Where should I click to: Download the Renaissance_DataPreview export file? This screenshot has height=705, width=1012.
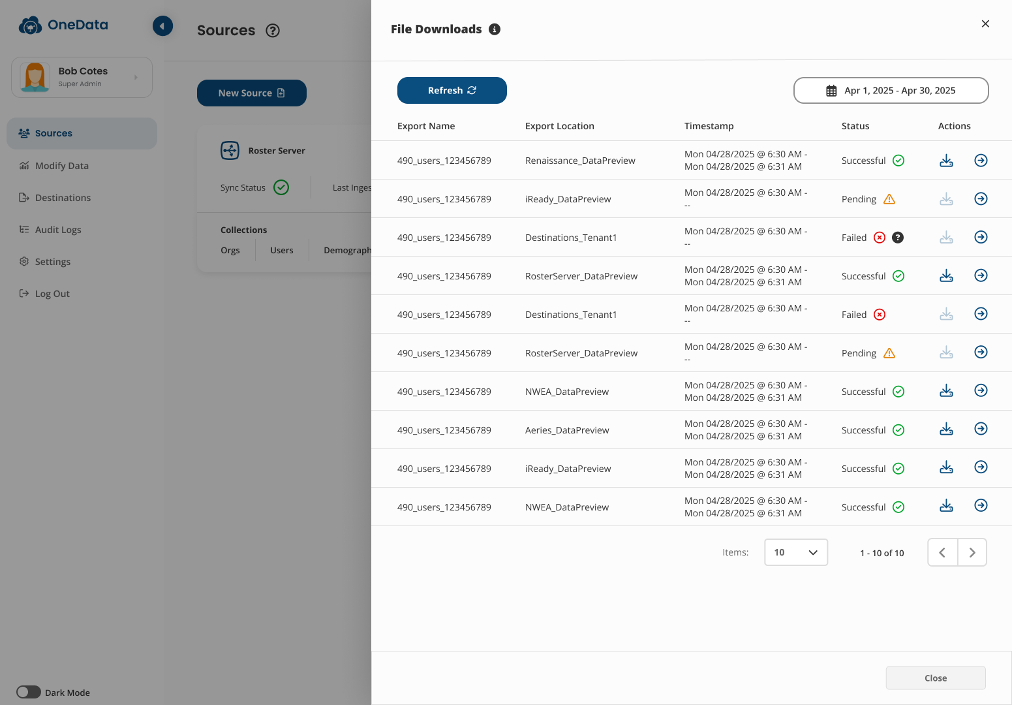(x=946, y=161)
